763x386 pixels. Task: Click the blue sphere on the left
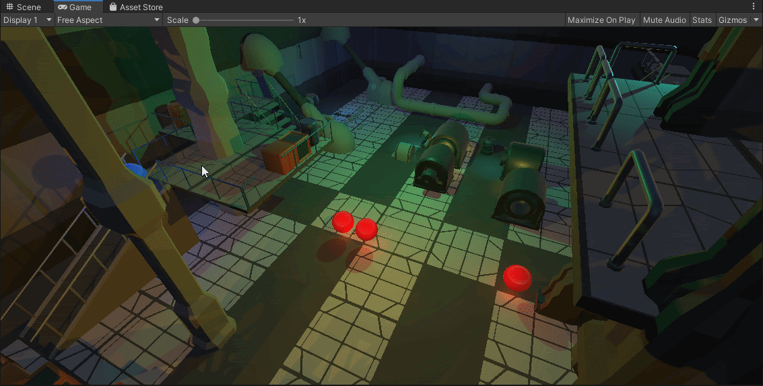click(135, 171)
